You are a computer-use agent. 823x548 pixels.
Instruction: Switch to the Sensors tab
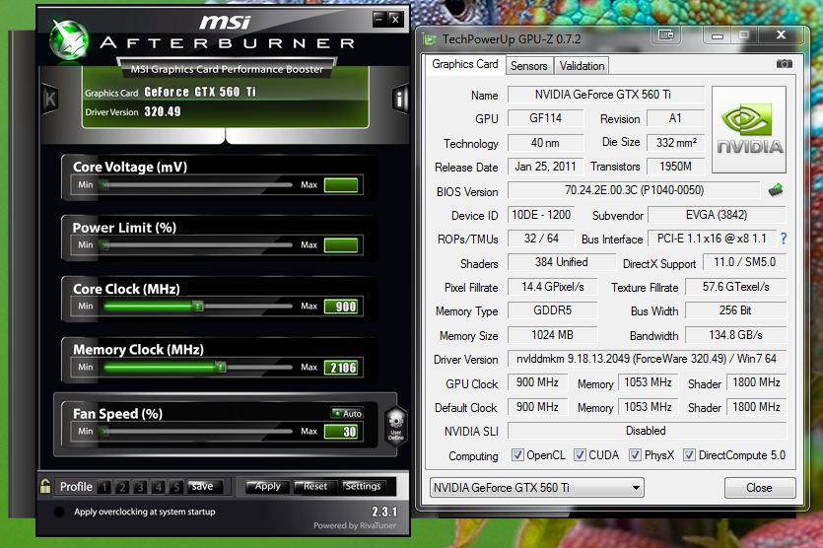click(529, 66)
